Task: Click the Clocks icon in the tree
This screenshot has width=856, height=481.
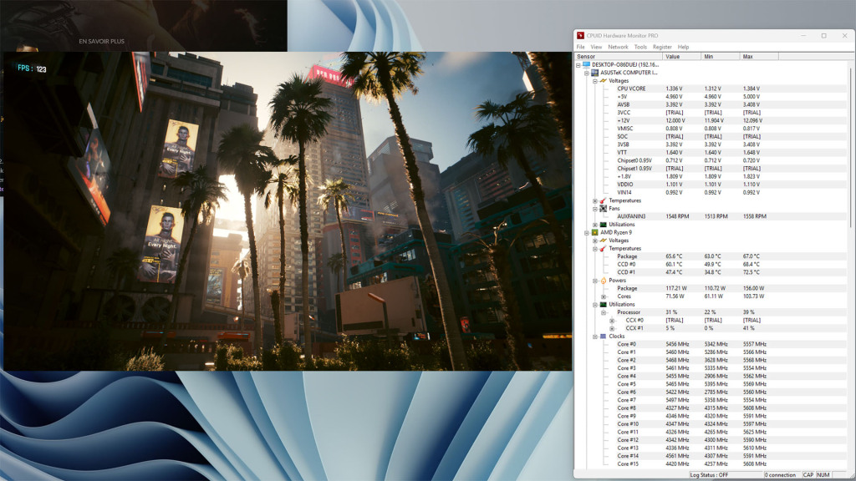Action: [604, 336]
